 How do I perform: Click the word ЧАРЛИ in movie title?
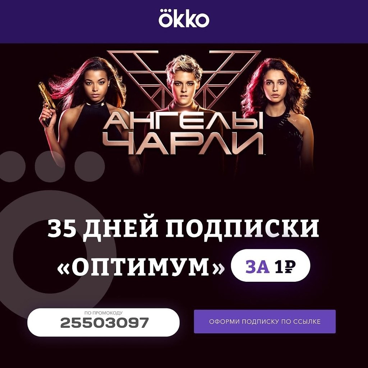[x=184, y=143]
